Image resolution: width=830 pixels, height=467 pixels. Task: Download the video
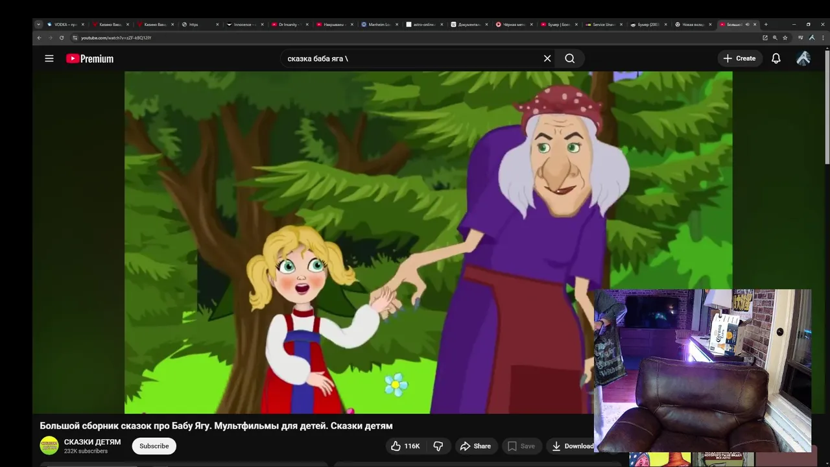pos(572,446)
